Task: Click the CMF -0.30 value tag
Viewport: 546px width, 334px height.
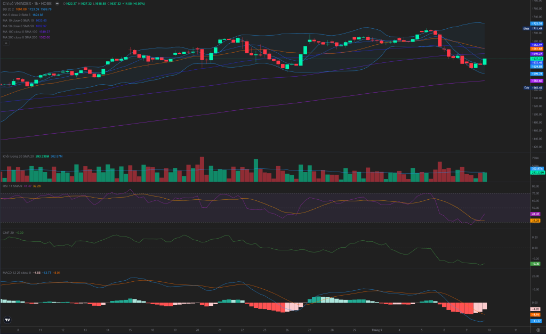Action: click(x=535, y=264)
